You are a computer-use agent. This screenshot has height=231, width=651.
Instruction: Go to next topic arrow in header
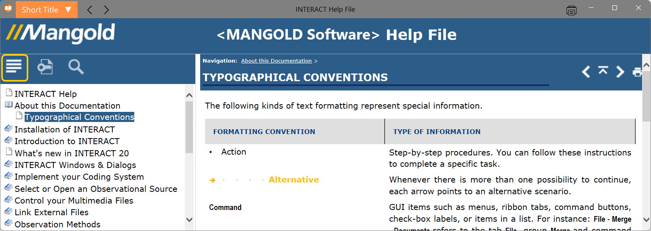620,71
